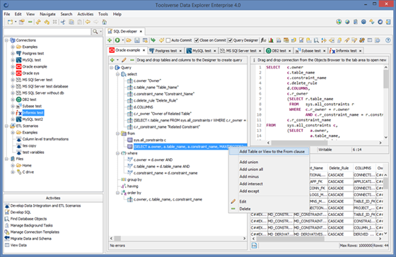Viewport: 396px width, 257px height.
Task: Open the dropdown arrow next to Run icon
Action: click(x=123, y=40)
